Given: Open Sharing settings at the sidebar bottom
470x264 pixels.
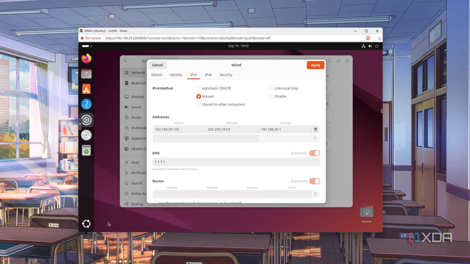Looking at the screenshot, I should 136,204.
